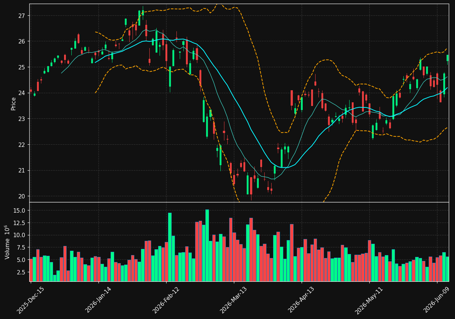Click volume tick label 12.5
455x319 pixels.
pyautogui.click(x=19, y=223)
